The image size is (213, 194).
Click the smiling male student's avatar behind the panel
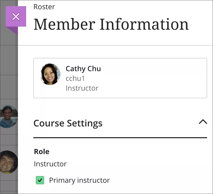pos(9,162)
